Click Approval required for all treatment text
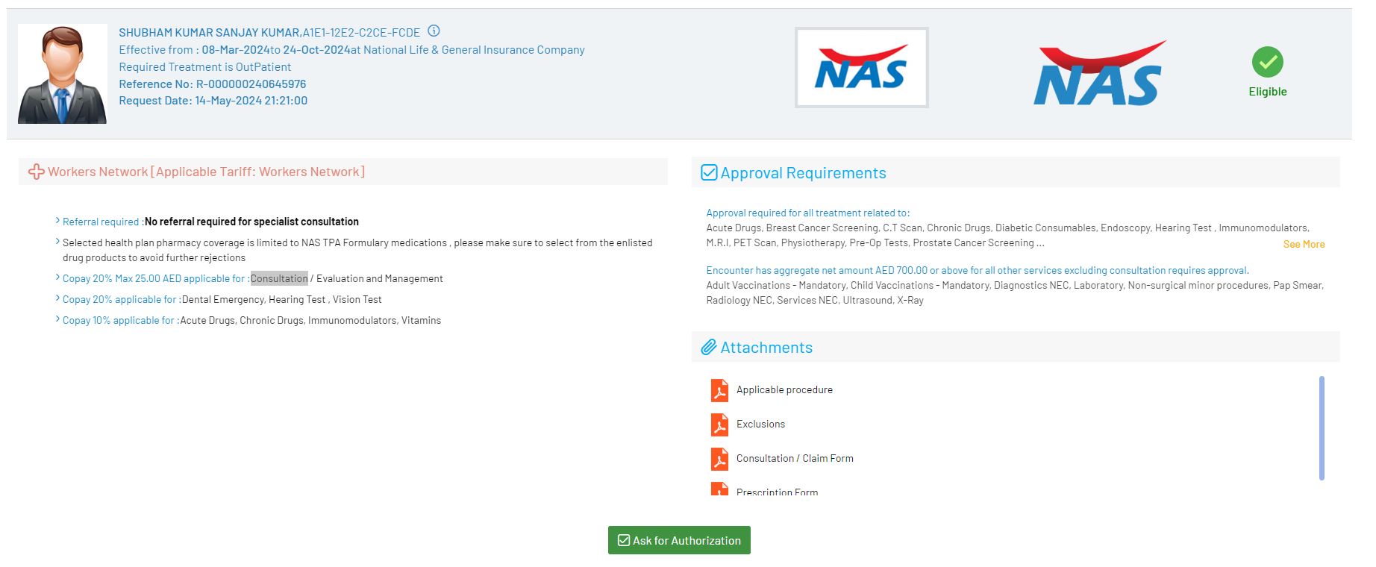 pyautogui.click(x=808, y=213)
